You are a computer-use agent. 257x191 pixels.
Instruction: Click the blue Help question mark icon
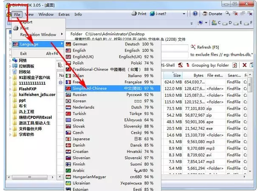[195, 14]
